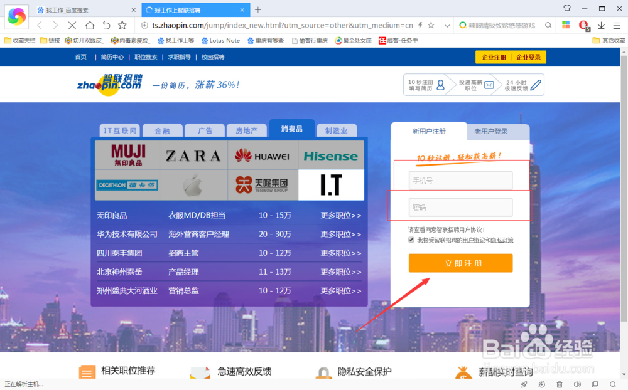Click the HUAWEI company logo
The height and width of the screenshot is (390, 628).
click(x=263, y=155)
